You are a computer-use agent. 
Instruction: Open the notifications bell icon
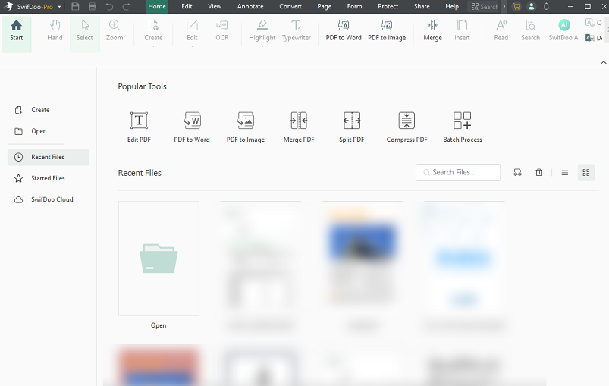pyautogui.click(x=546, y=7)
